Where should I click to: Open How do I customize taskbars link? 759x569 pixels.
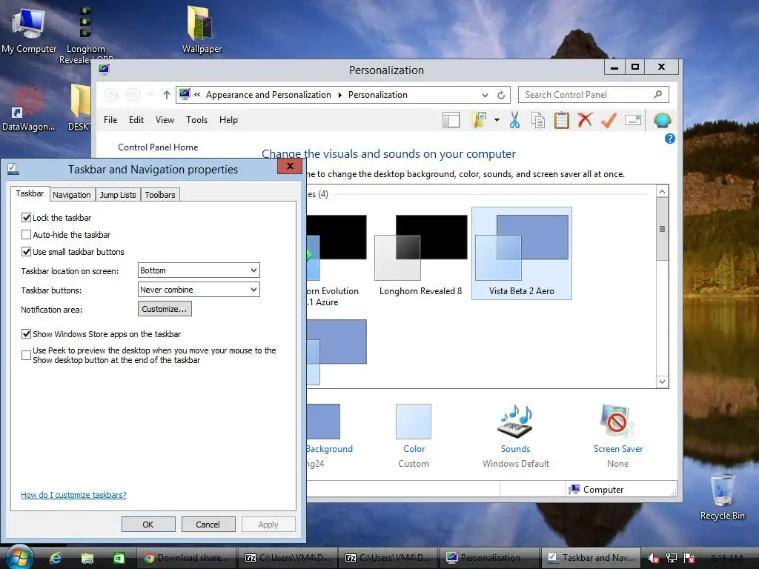[x=73, y=495]
